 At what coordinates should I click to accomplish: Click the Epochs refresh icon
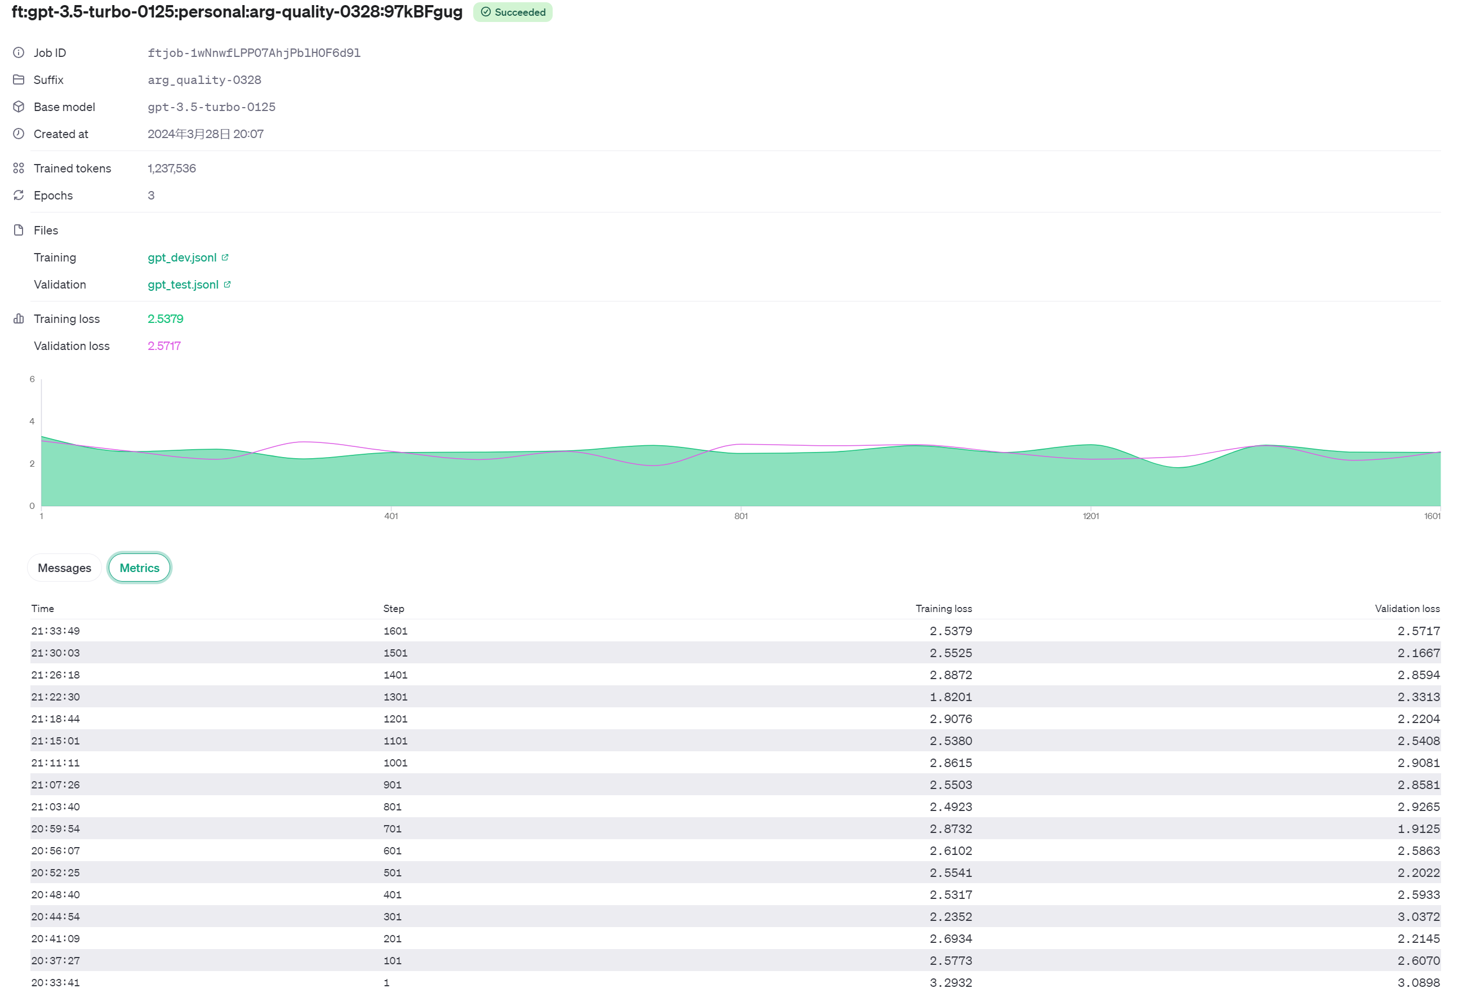coord(18,196)
